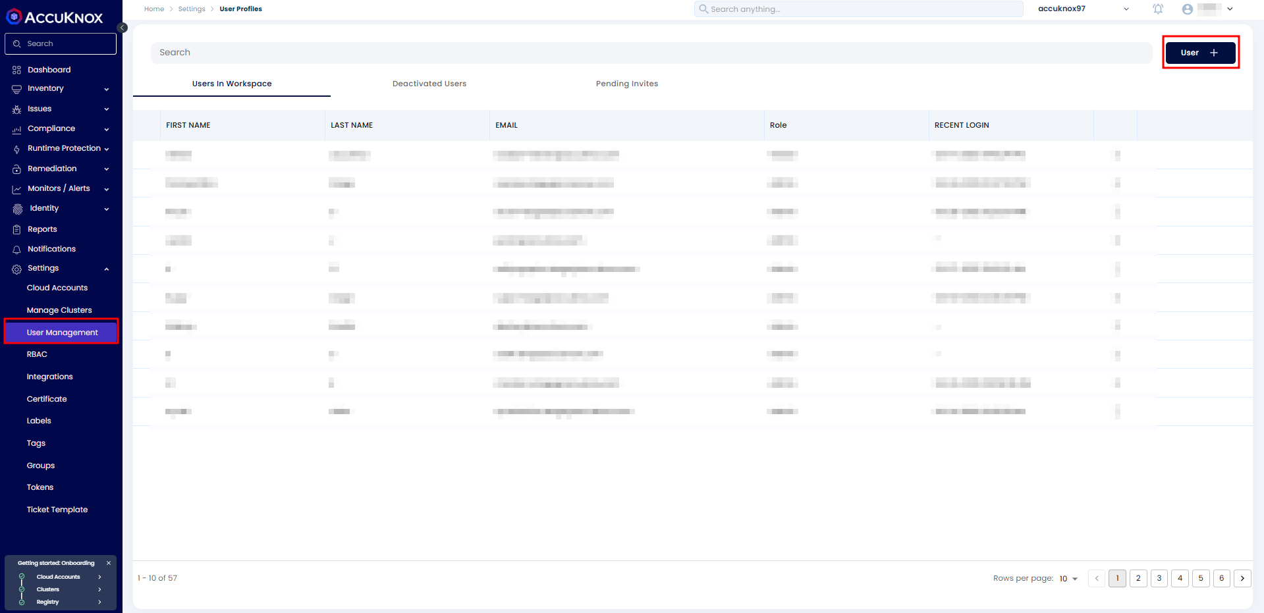Open Groups settings
Screen dimensions: 1264x613
click(41, 466)
